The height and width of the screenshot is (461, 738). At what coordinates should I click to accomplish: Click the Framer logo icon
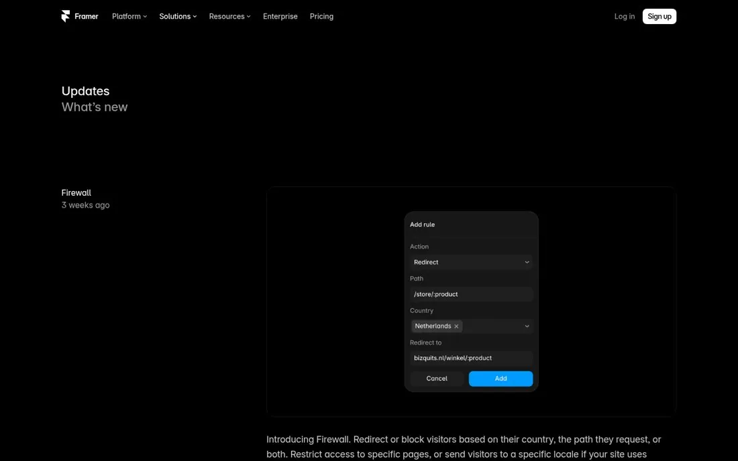(x=66, y=17)
